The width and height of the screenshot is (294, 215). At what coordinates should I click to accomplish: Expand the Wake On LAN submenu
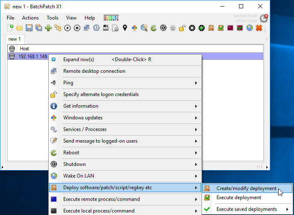(x=125, y=176)
